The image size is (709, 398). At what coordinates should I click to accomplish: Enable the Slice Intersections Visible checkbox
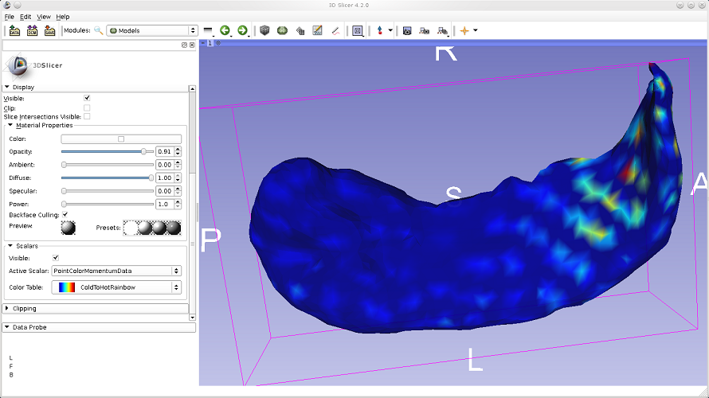coord(87,116)
